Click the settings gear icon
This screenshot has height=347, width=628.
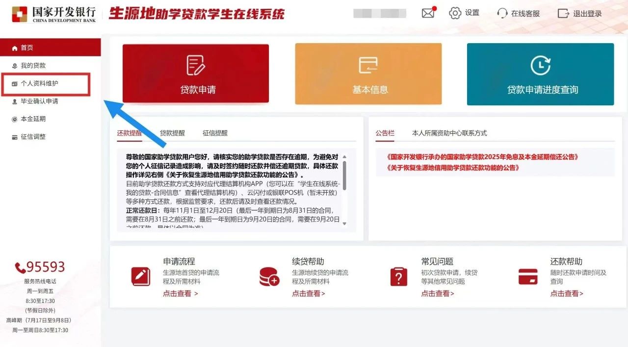click(455, 13)
